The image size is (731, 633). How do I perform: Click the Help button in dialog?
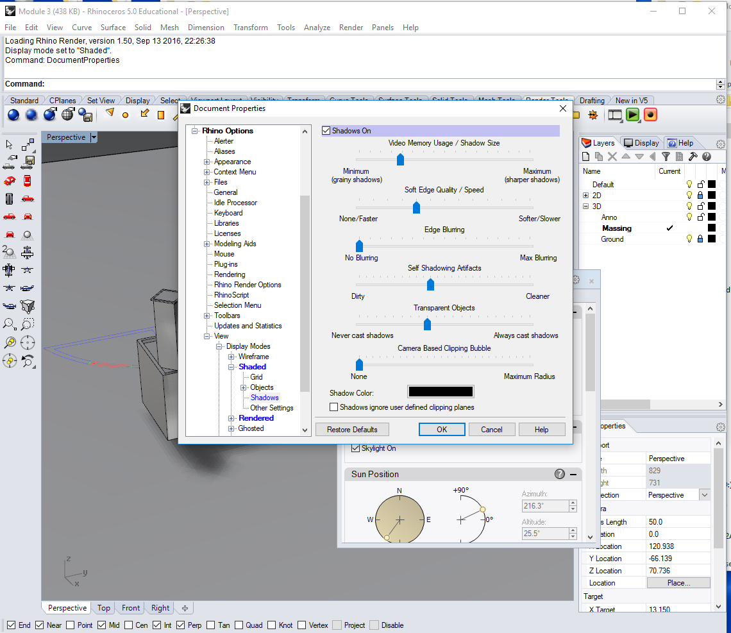(x=541, y=429)
